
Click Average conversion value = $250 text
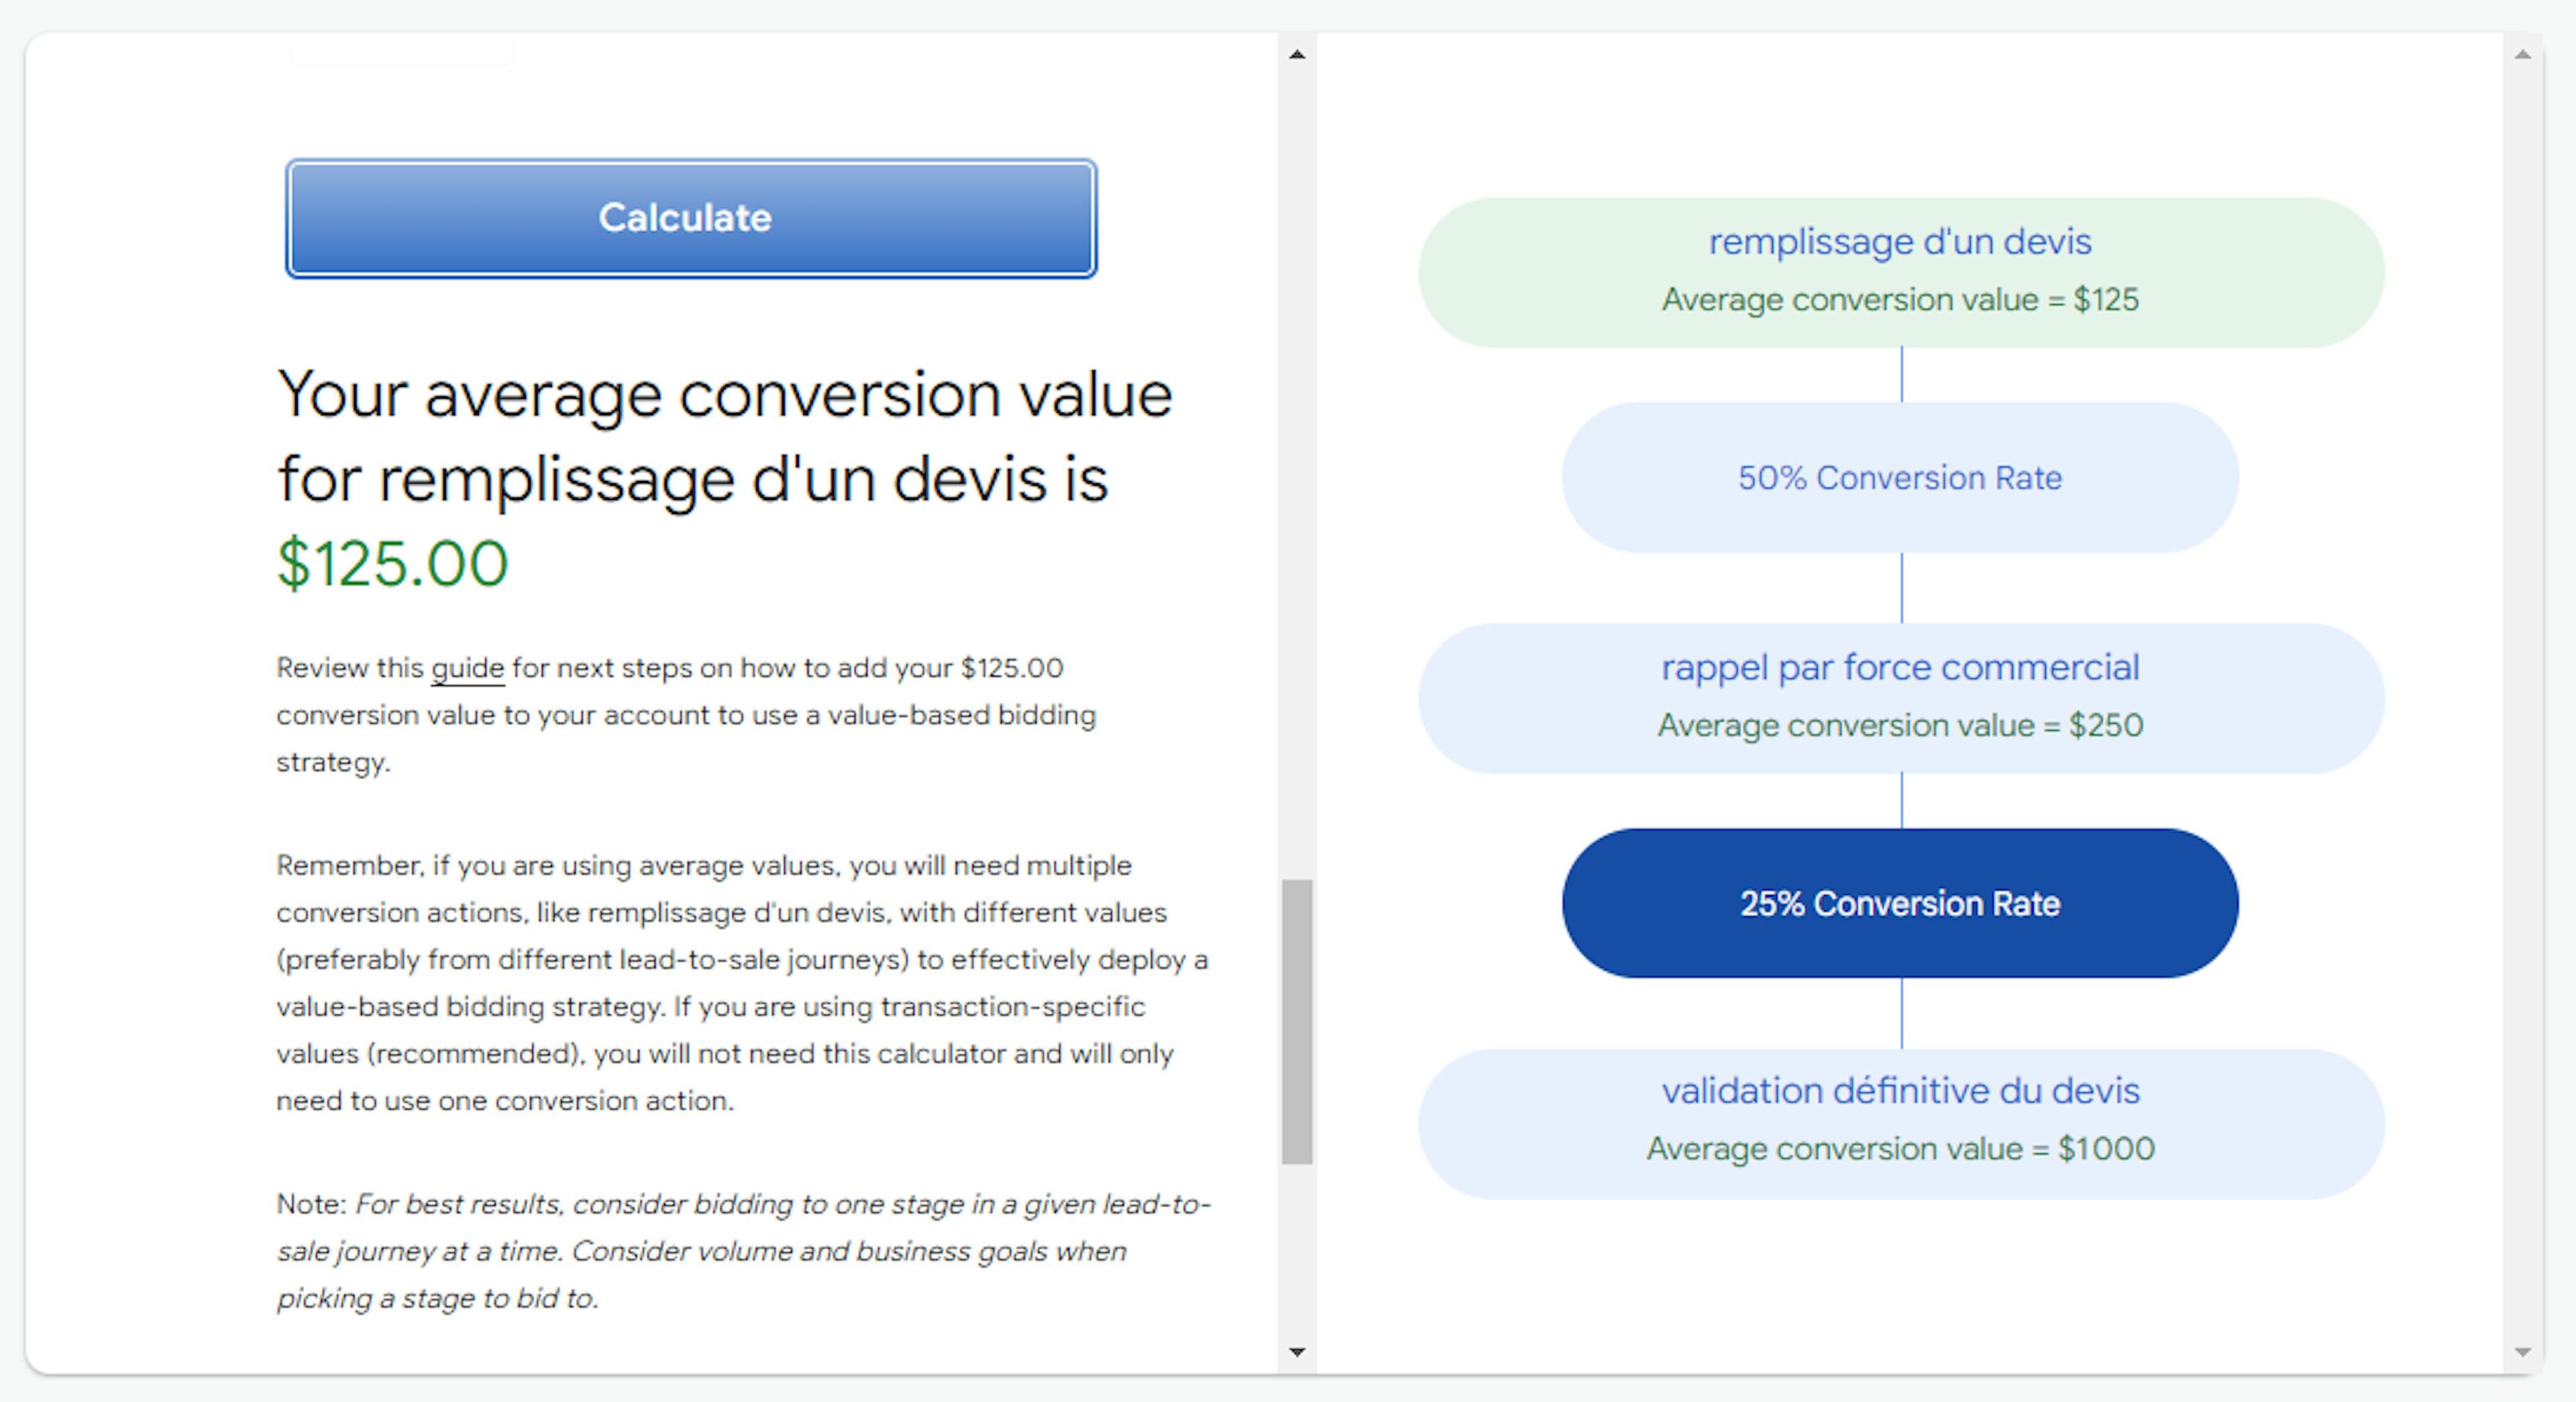click(x=1899, y=725)
